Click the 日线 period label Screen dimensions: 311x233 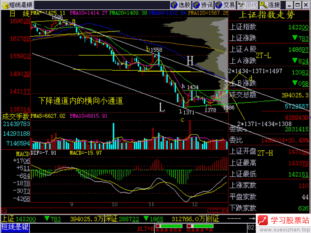click(x=19, y=14)
